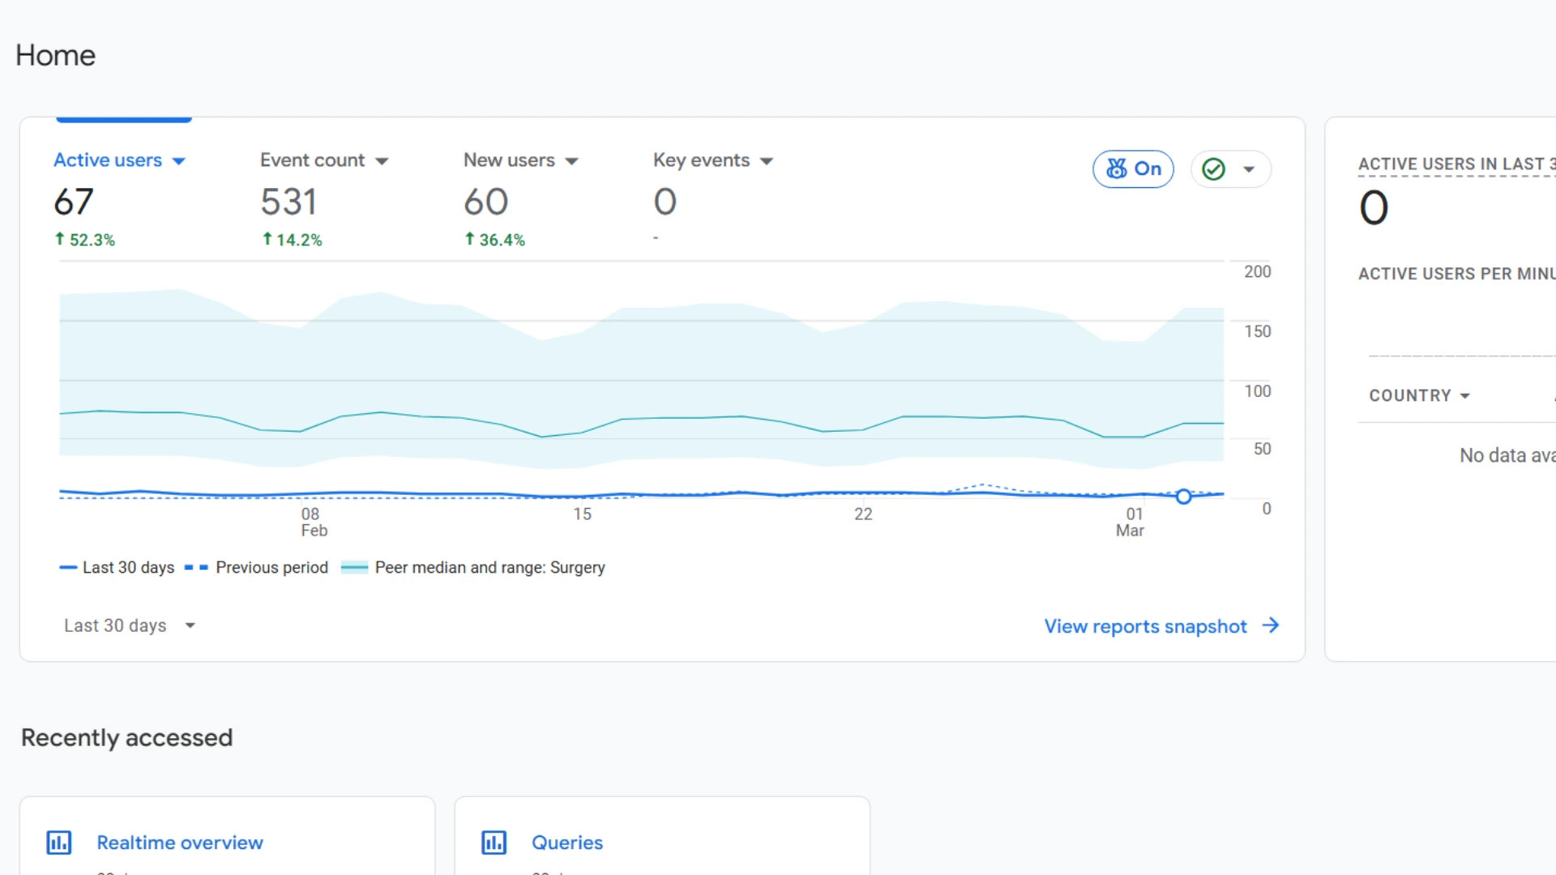Open the Active users metric dropdown
This screenshot has width=1556, height=875.
(179, 161)
